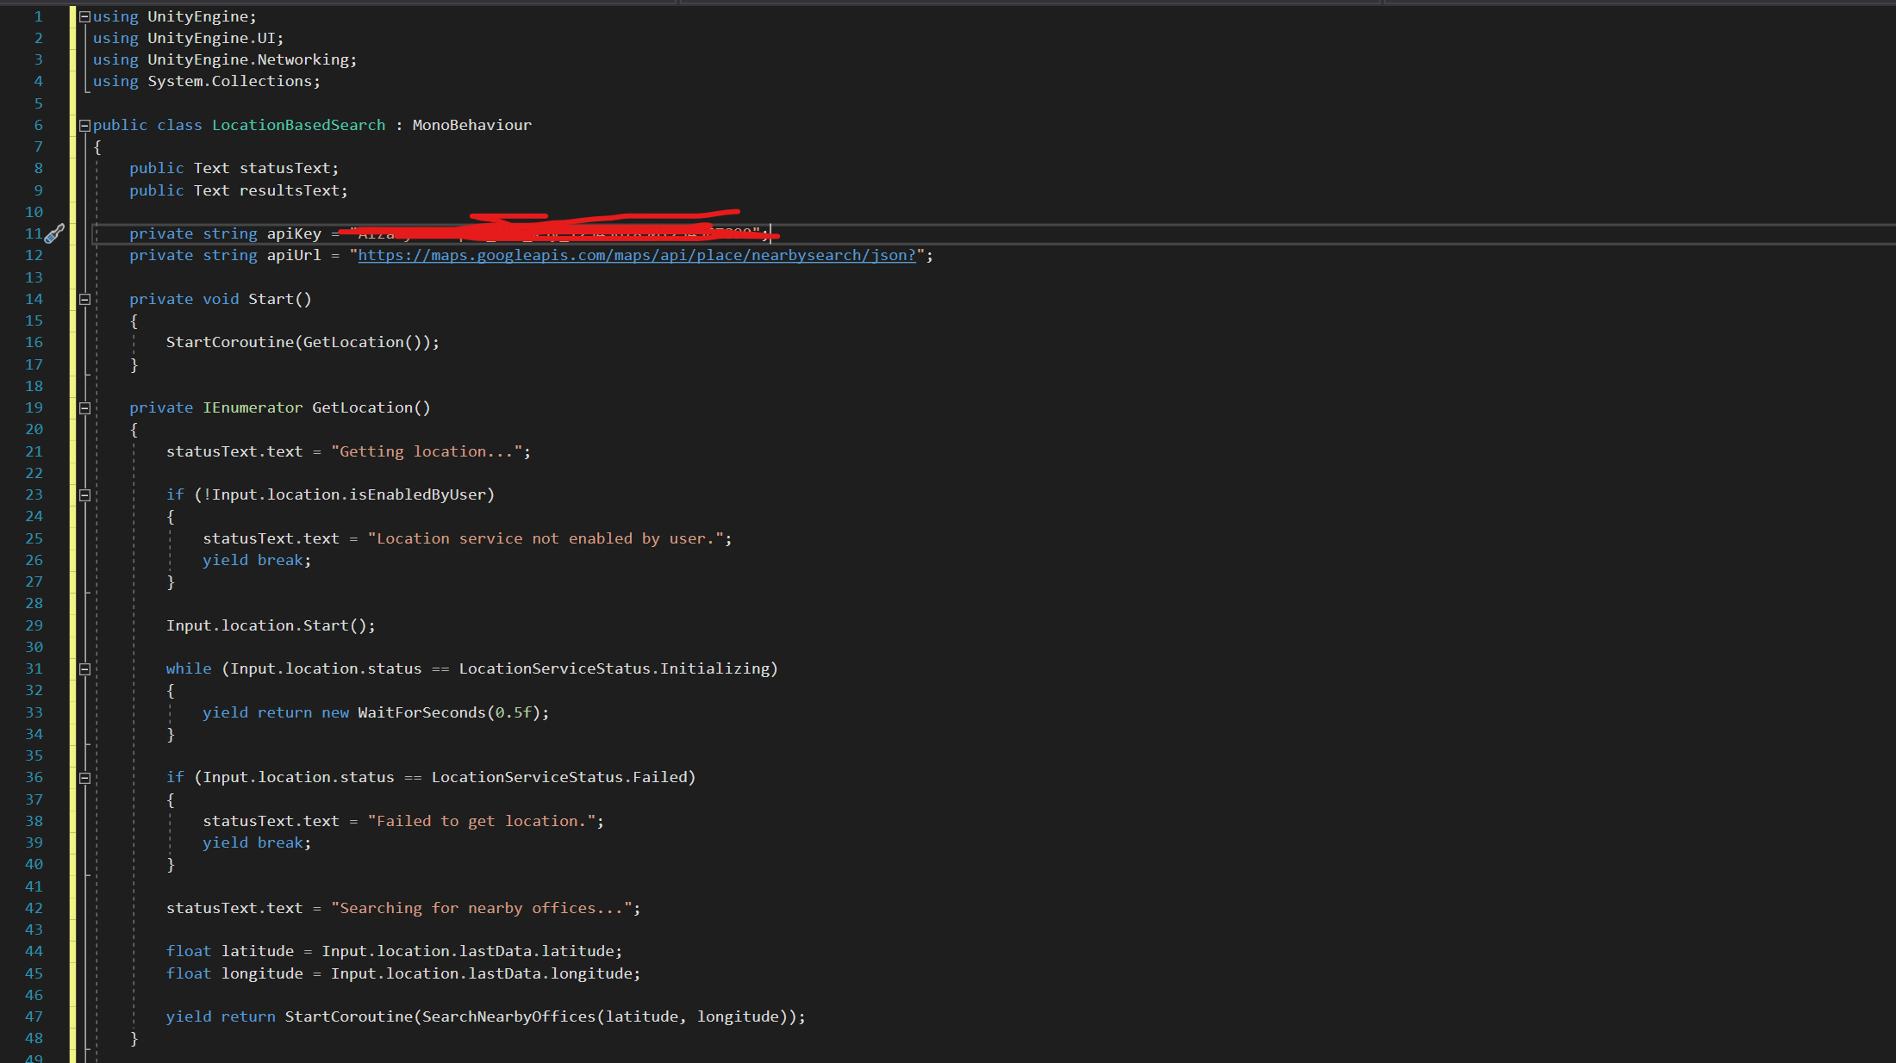Open the Quick Actions screwdriver icon

(x=54, y=233)
